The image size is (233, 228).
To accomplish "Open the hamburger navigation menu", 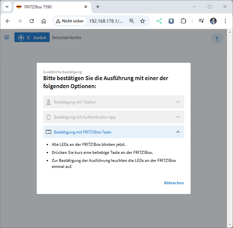I will [x=7, y=37].
